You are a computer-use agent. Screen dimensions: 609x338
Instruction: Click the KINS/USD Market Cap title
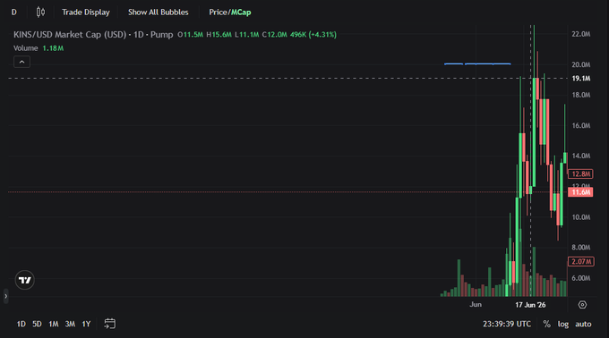70,35
